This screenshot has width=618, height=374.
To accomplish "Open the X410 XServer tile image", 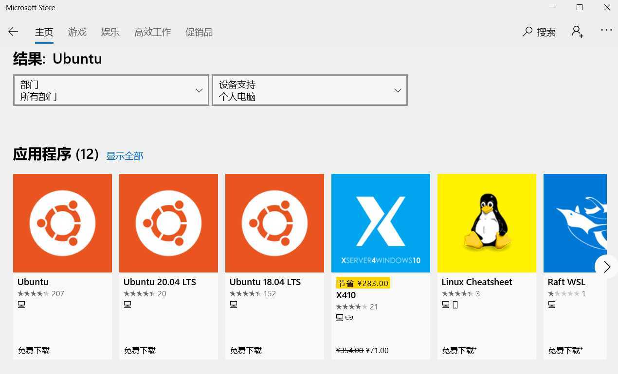I will tap(381, 223).
